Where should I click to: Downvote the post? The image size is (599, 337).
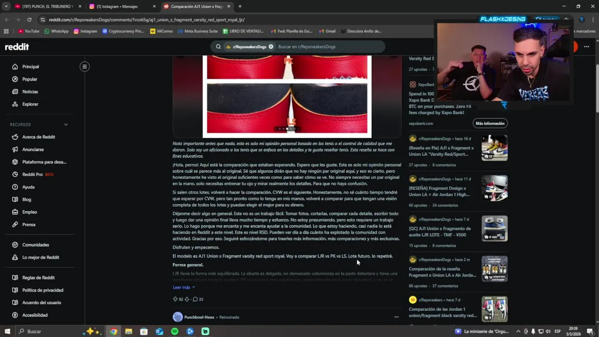coord(187,299)
